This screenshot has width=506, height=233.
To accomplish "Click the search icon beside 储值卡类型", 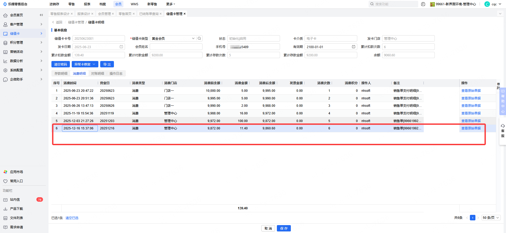I will coord(199,38).
